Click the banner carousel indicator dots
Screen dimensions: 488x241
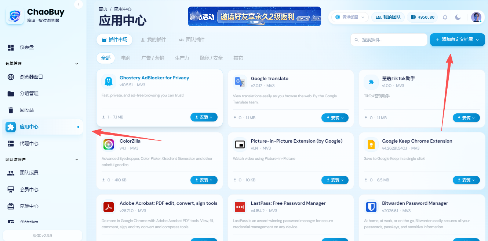(x=254, y=22)
